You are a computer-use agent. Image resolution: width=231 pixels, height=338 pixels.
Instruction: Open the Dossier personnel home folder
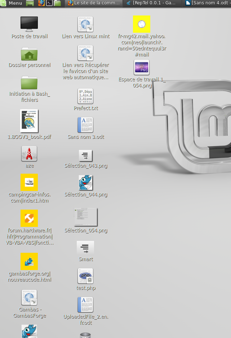point(29,54)
